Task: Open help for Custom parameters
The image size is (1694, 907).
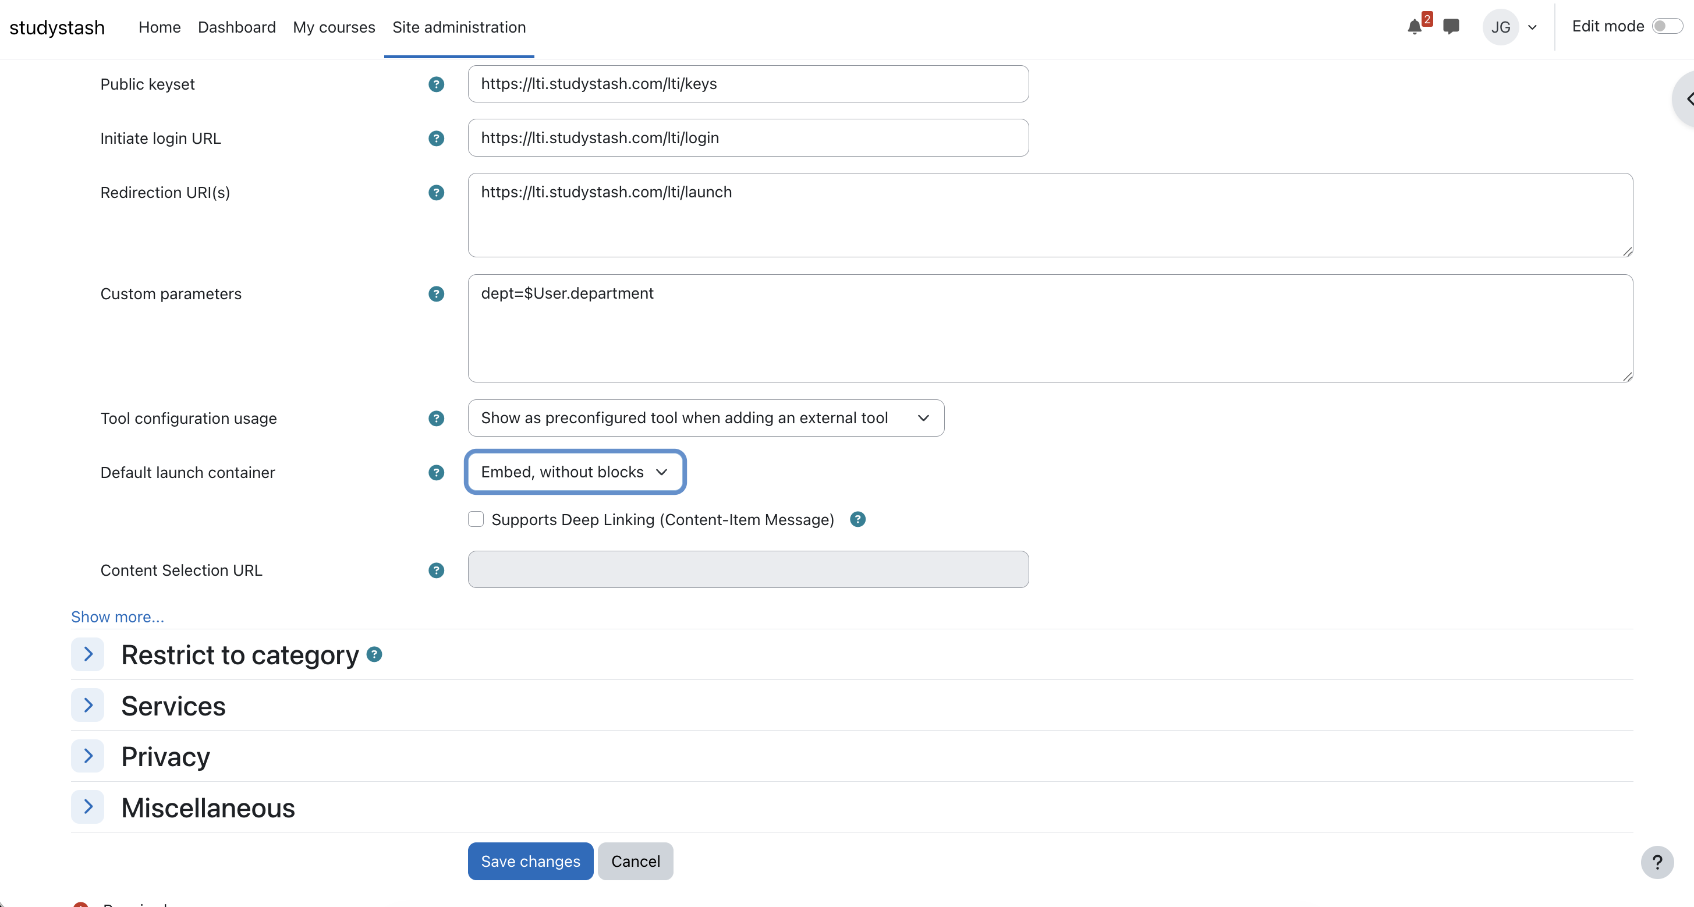Action: click(x=436, y=294)
